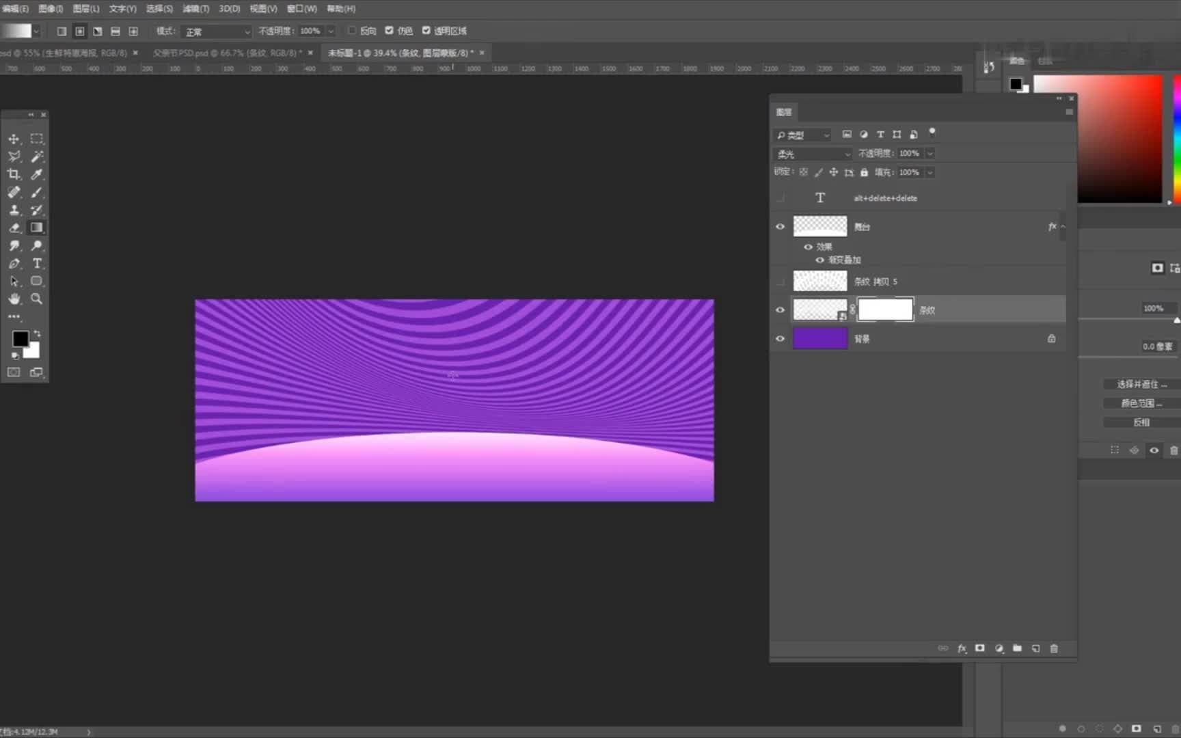
Task: Select the Hand tool
Action: (x=14, y=299)
